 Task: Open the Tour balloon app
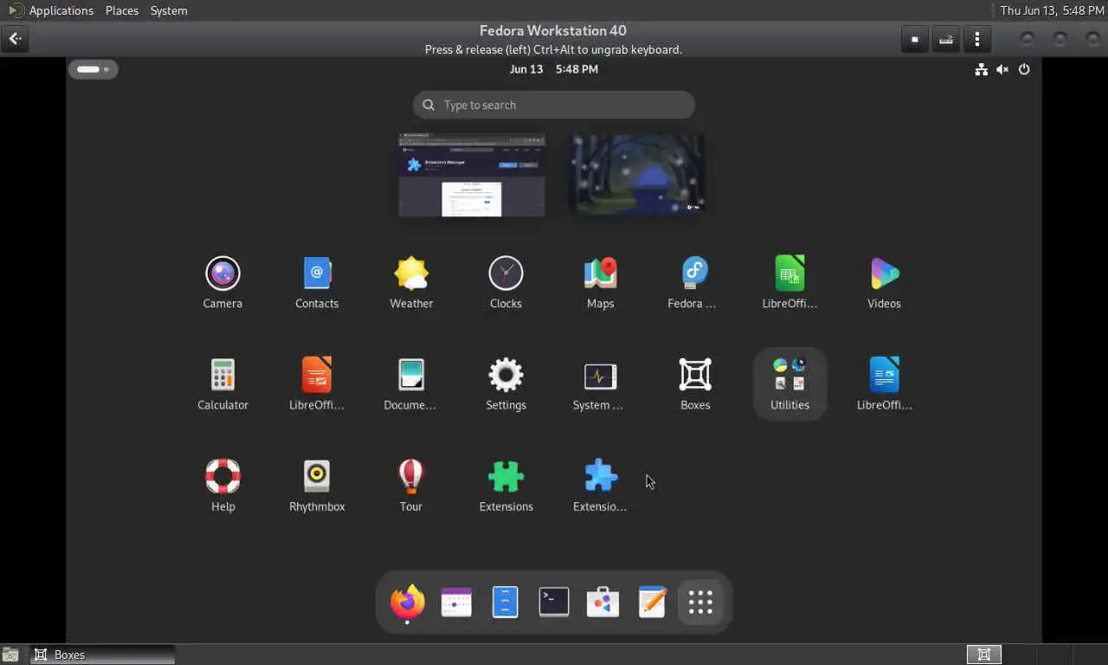[411, 486]
